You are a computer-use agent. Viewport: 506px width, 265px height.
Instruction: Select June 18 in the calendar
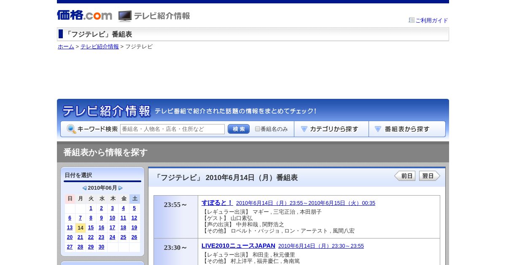(x=123, y=228)
